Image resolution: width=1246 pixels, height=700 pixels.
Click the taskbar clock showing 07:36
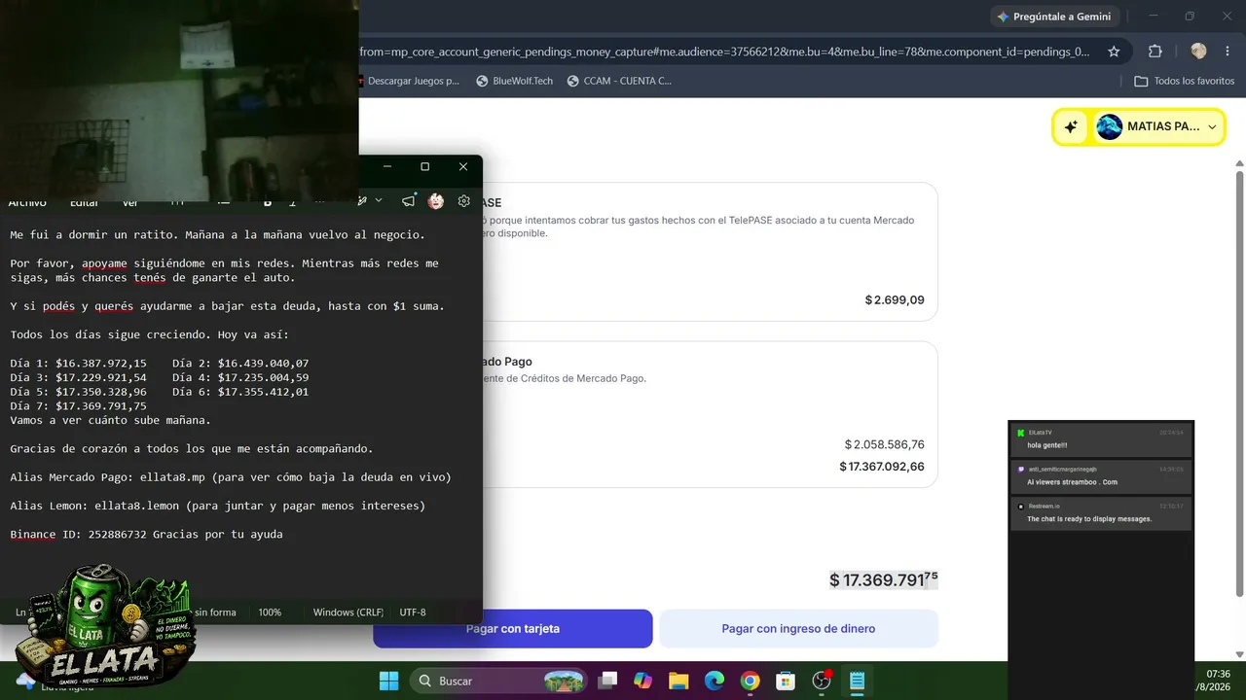click(1218, 674)
